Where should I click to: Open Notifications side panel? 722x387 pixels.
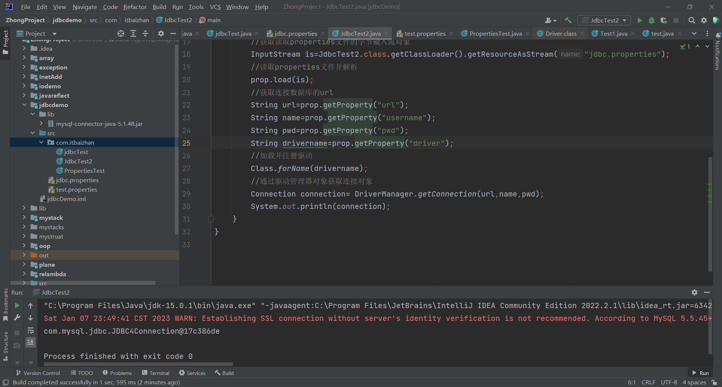717,51
